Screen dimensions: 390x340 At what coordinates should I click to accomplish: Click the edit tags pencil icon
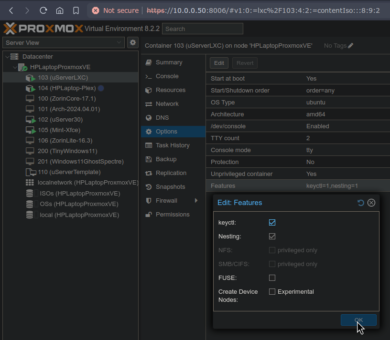[351, 46]
